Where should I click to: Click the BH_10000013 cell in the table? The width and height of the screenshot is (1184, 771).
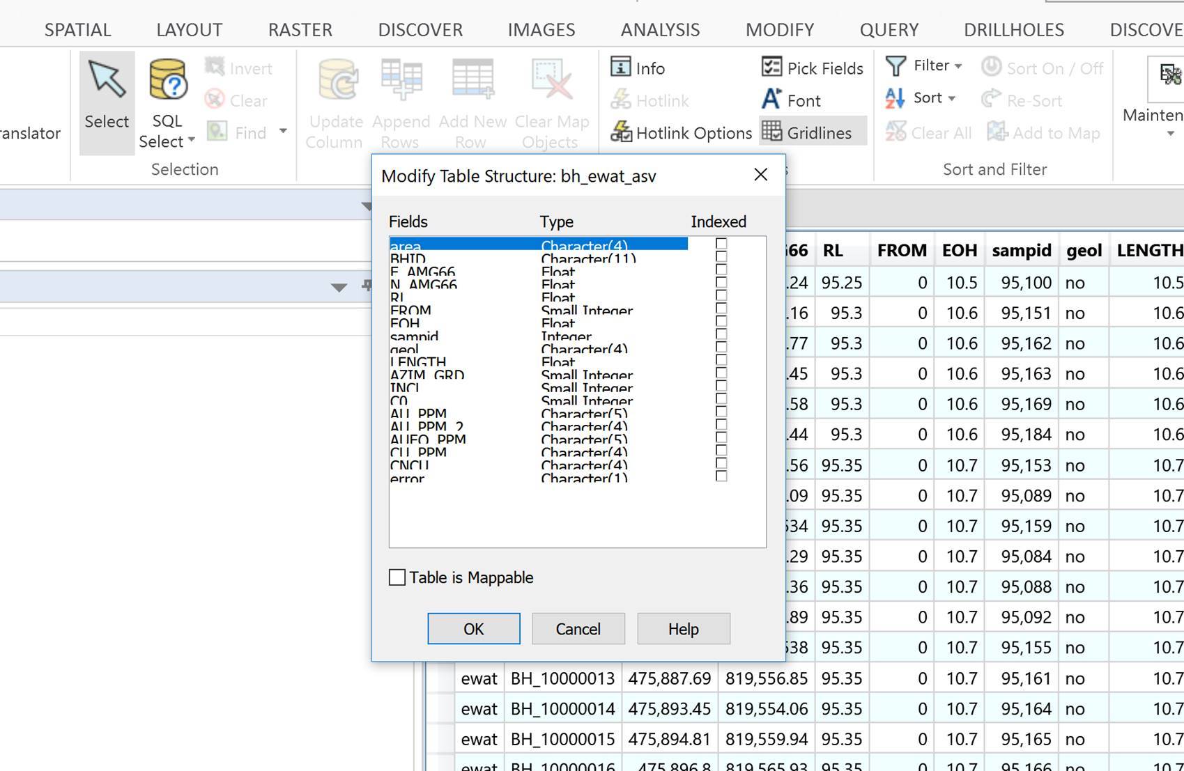(563, 678)
